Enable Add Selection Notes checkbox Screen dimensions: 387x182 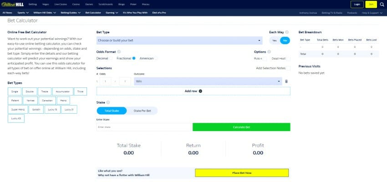coord(288,68)
